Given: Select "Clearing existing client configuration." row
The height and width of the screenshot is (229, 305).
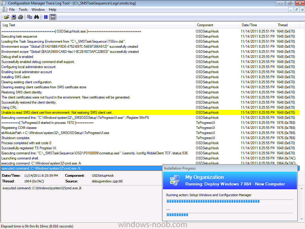Looking at the screenshot, I should (x=150, y=82).
